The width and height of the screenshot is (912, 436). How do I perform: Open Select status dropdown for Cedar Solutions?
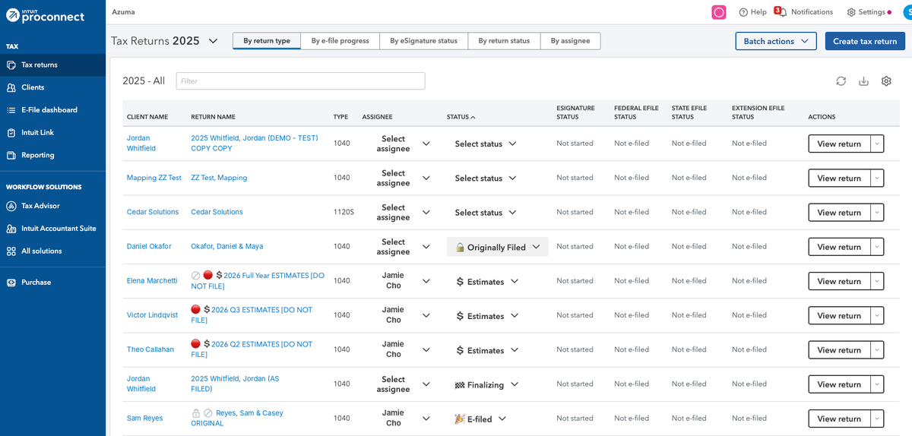[486, 213]
